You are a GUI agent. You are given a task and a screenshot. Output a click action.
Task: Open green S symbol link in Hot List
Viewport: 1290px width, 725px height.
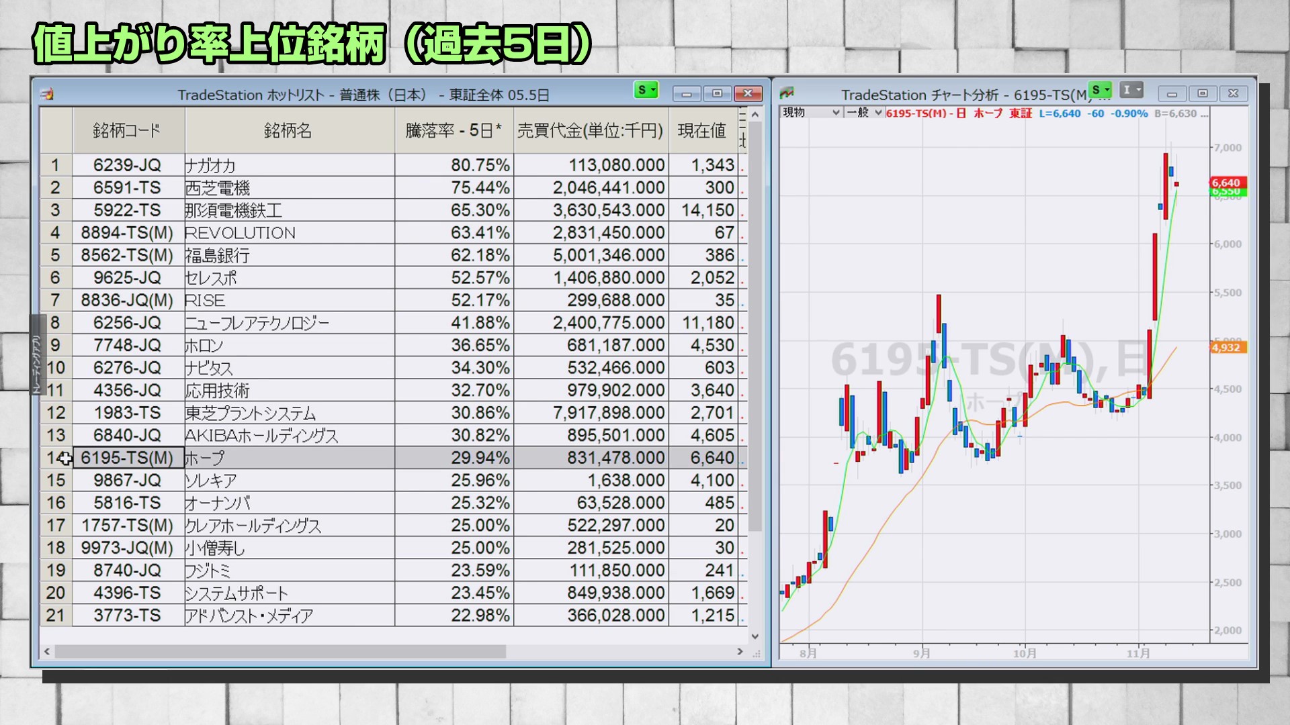tap(646, 90)
